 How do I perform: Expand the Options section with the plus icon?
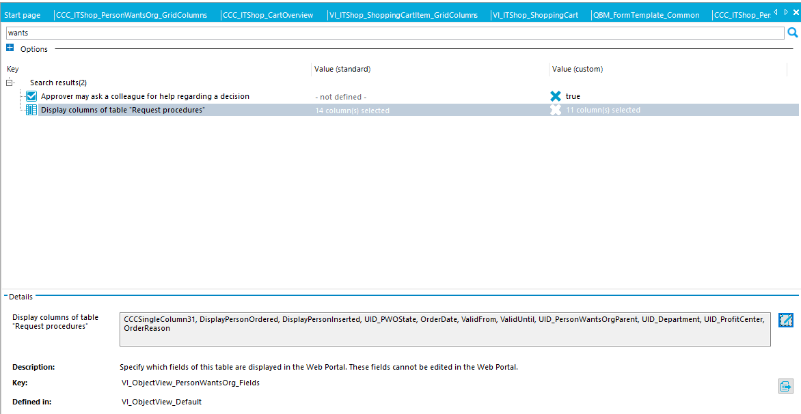9,48
